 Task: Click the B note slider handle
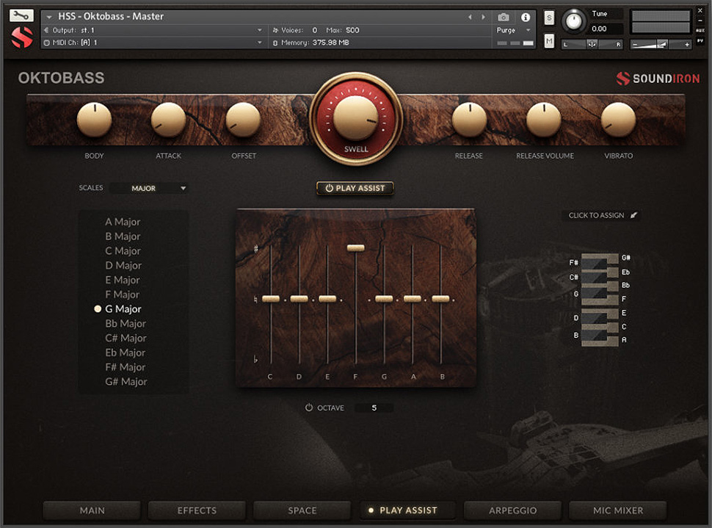pyautogui.click(x=440, y=299)
